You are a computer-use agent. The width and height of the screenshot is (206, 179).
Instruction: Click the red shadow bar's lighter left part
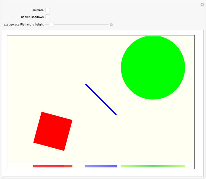tap(49, 166)
